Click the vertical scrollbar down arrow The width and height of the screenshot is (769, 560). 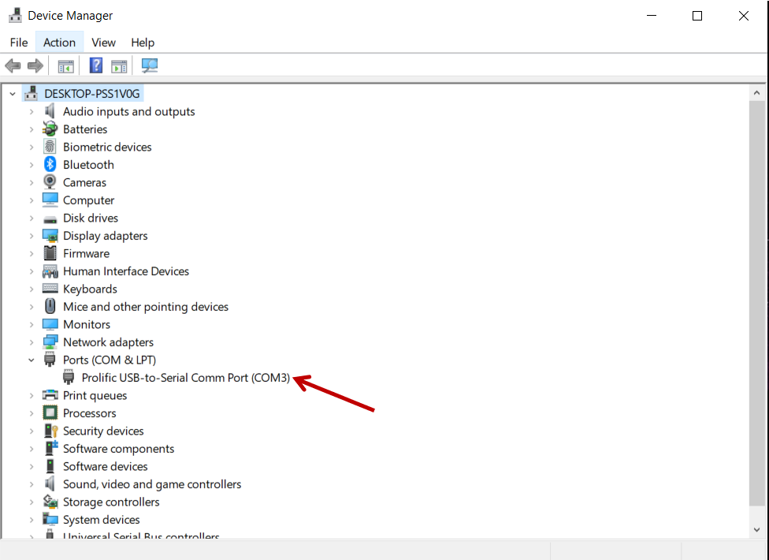click(x=757, y=530)
